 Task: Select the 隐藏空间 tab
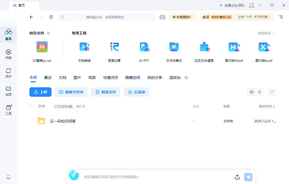133,78
